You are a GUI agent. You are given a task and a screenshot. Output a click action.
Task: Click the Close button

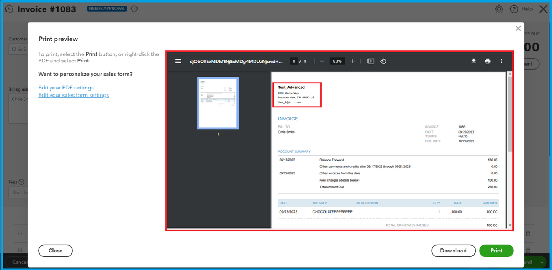pyautogui.click(x=56, y=251)
